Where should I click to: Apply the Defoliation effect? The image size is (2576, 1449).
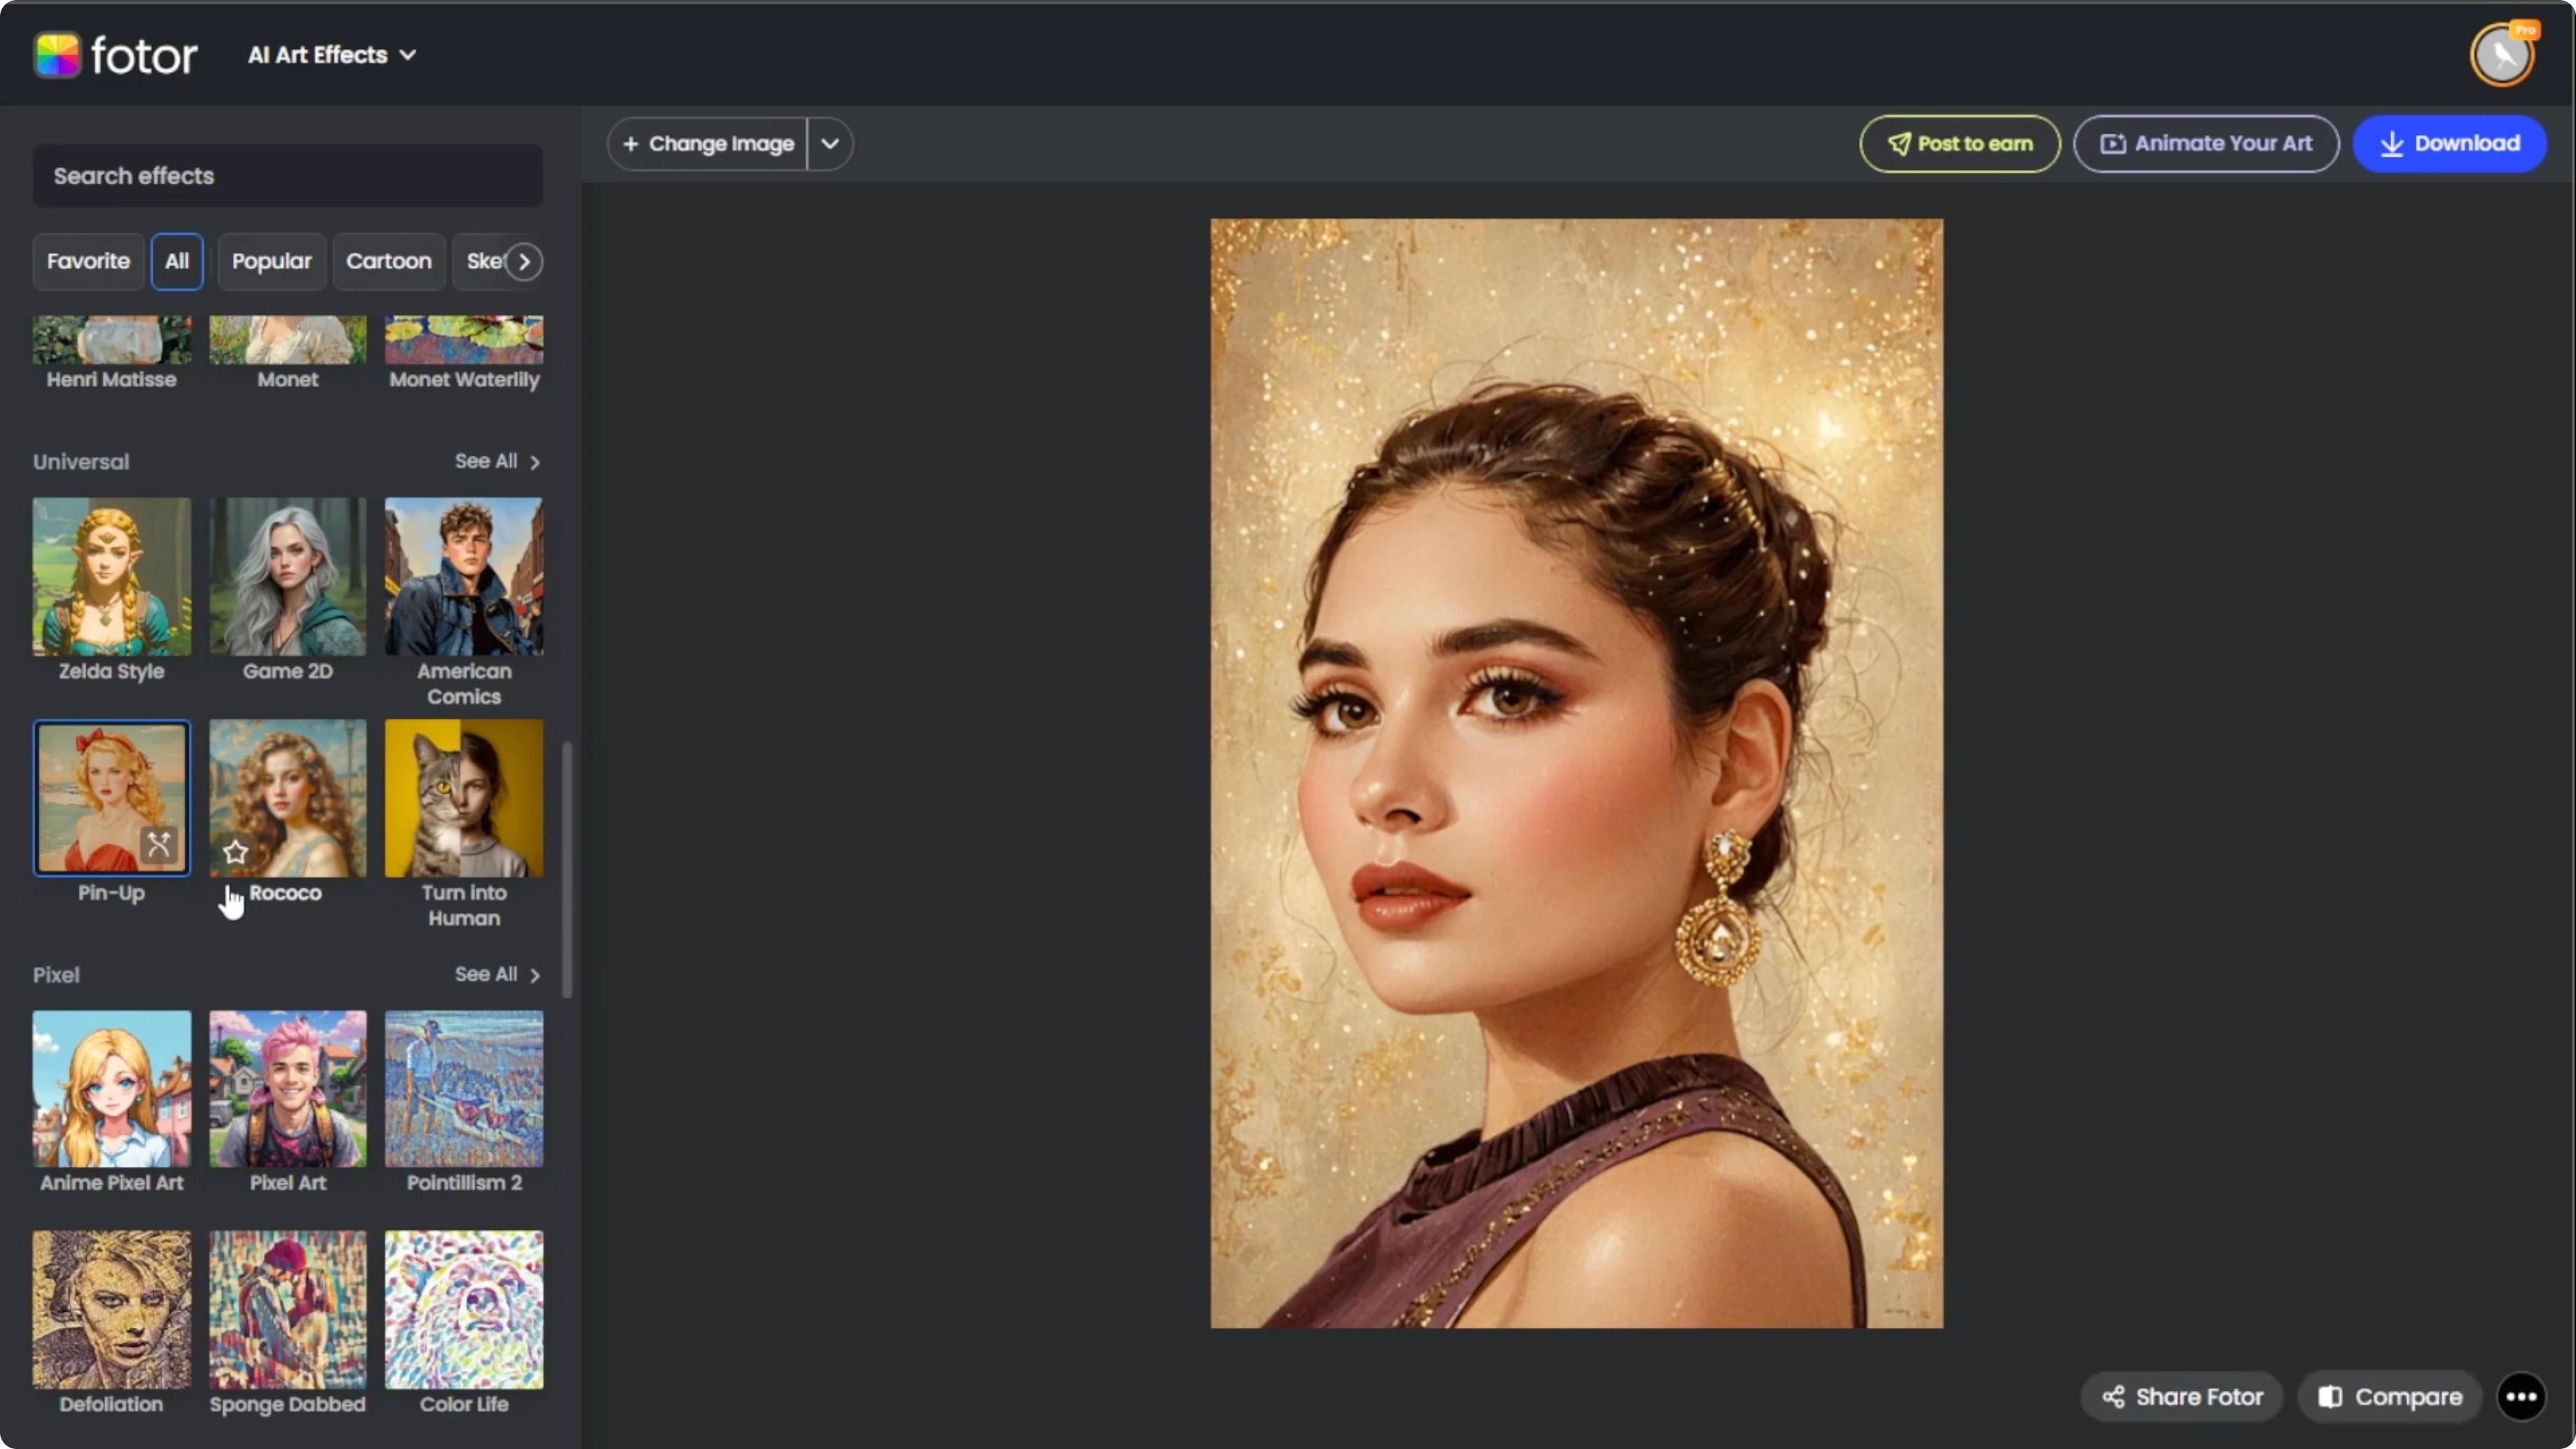click(112, 1310)
